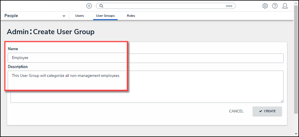Click the Description field label
This screenshot has width=299, height=137.
click(x=17, y=67)
